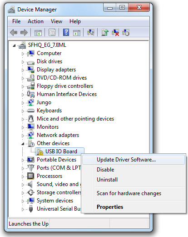188x237 pixels.
Task: Toggle the action pane toolbar icon
Action: click(77, 33)
